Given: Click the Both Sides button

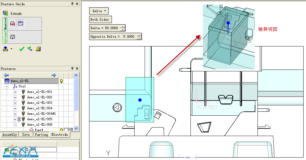Looking at the screenshot, I should coord(100,19).
